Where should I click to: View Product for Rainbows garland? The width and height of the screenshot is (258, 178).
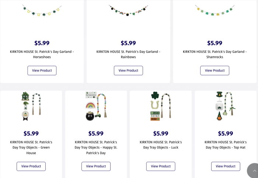coord(128,70)
